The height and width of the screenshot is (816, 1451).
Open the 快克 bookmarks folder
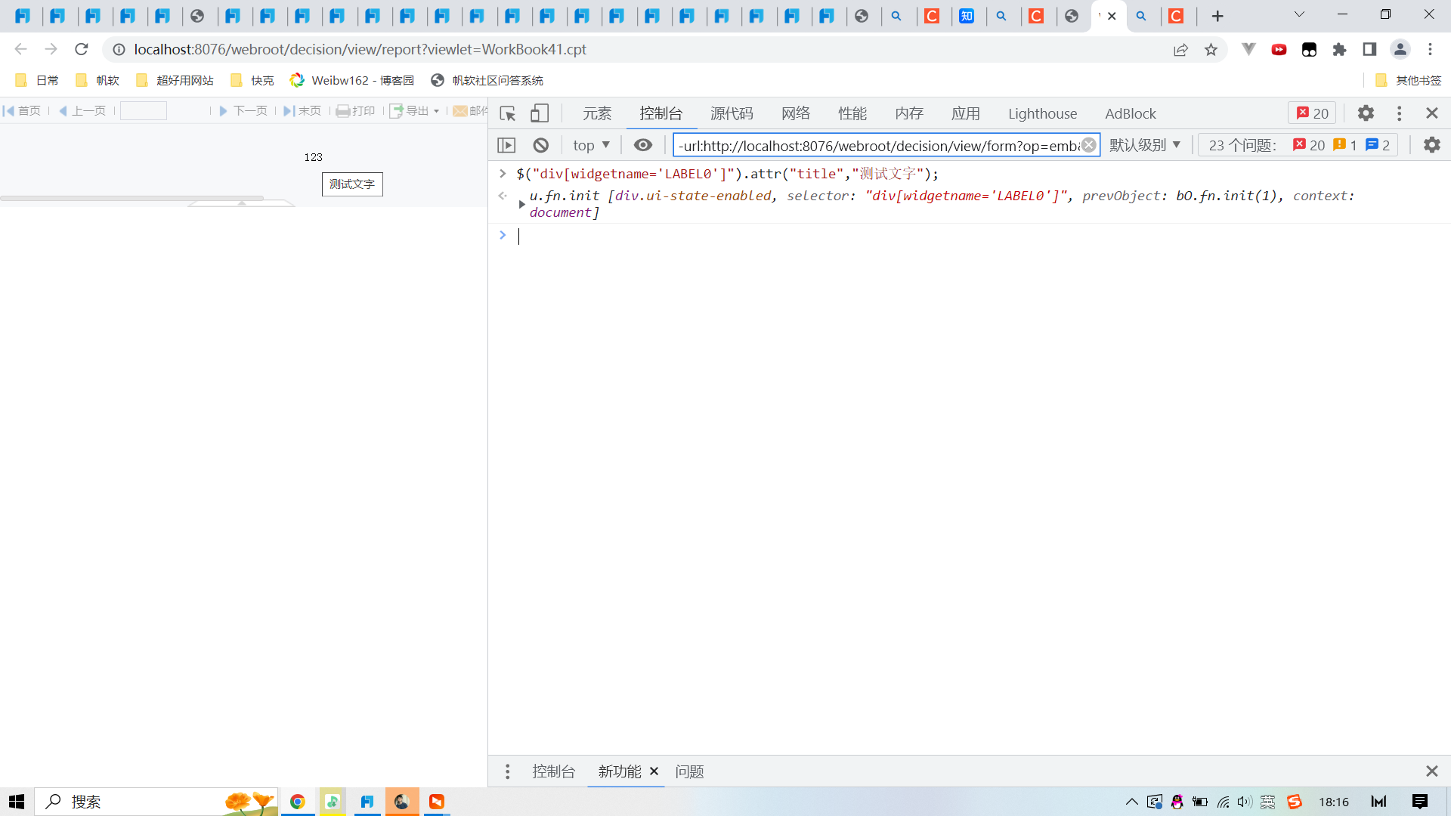(252, 80)
